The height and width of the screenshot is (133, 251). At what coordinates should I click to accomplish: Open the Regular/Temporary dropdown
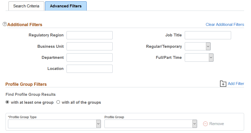click(x=198, y=46)
